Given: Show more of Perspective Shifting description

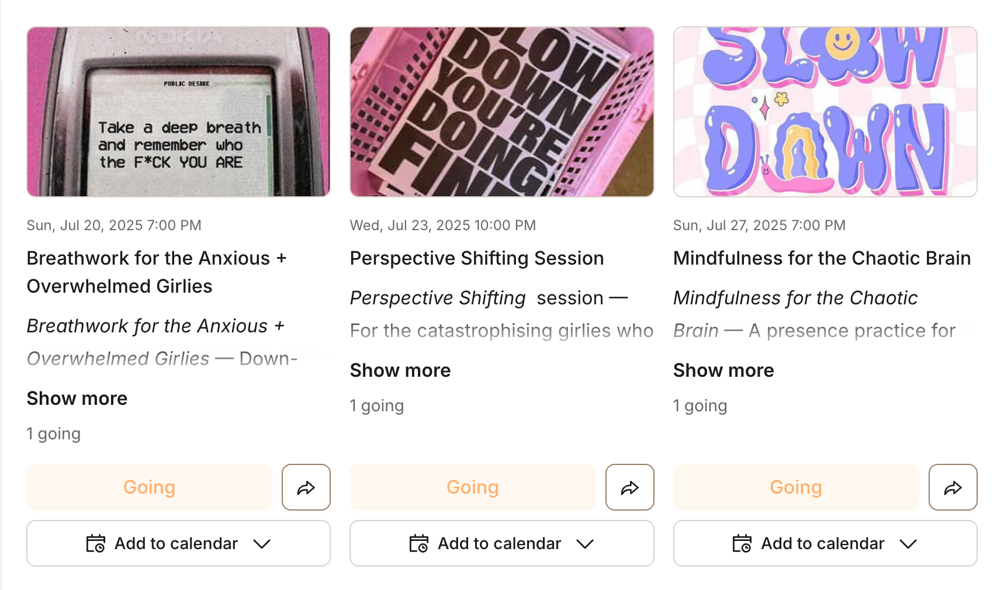Looking at the screenshot, I should tap(400, 370).
